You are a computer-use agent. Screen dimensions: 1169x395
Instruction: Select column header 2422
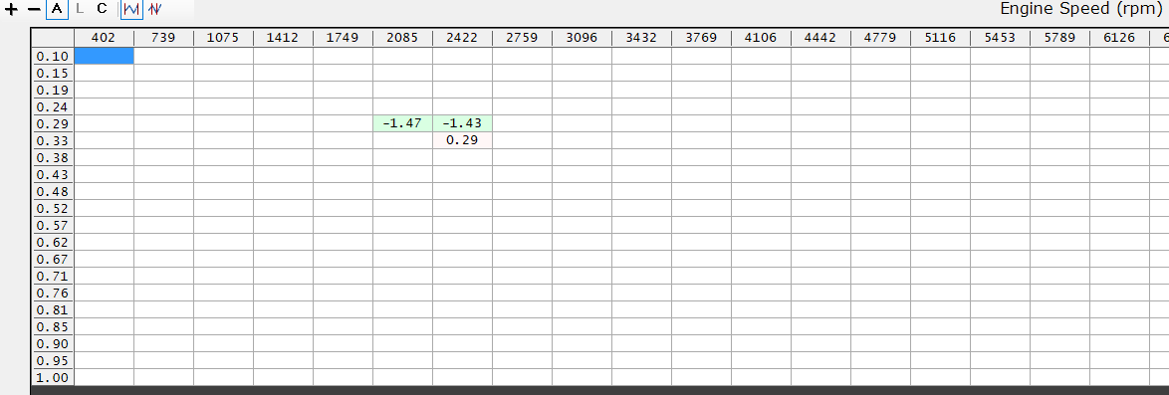click(x=462, y=38)
